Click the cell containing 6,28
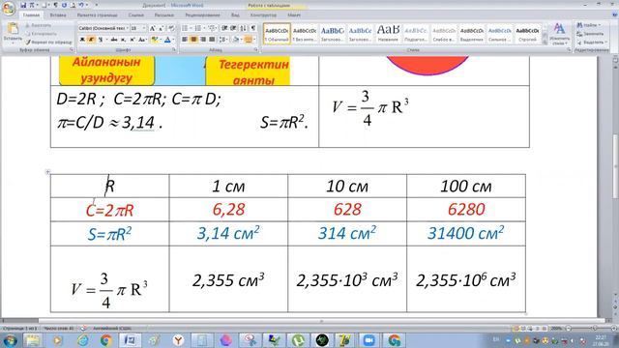The width and height of the screenshot is (619, 348). 228,210
